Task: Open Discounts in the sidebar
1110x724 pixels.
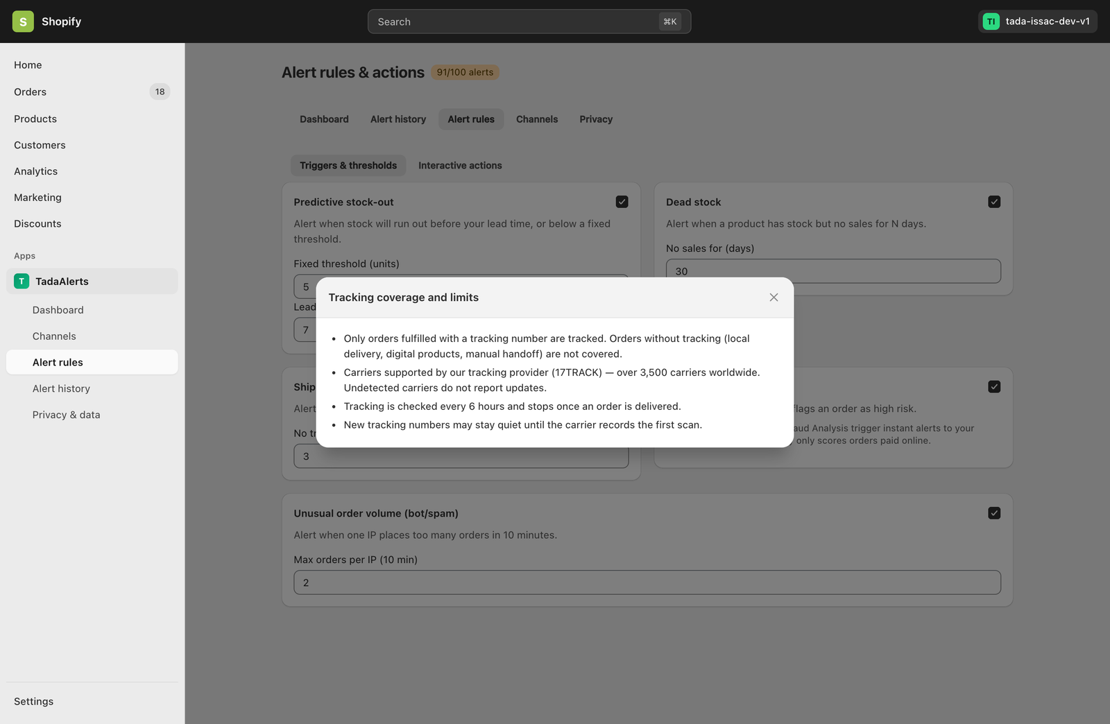Action: point(92,223)
